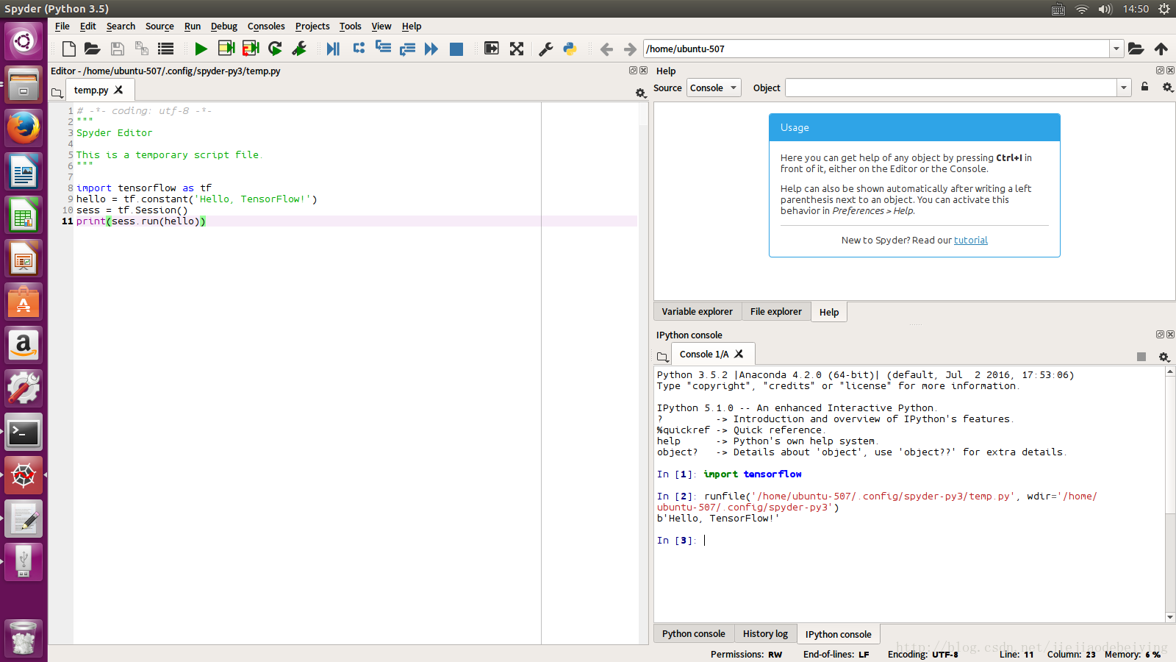This screenshot has height=662, width=1176.
Task: Open editor tab browse button
Action: click(57, 93)
